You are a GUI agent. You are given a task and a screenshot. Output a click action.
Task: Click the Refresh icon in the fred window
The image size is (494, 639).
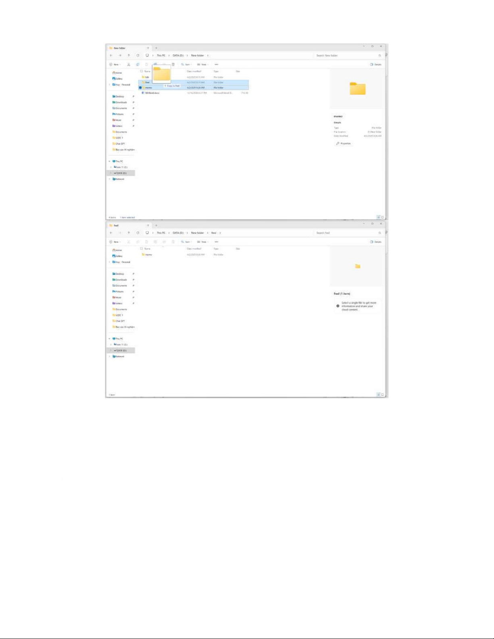point(138,233)
